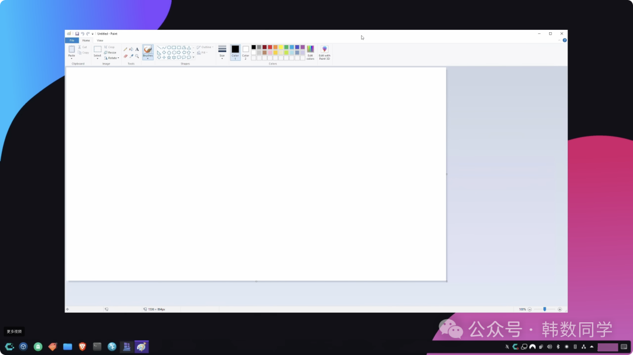Select the Magnifier tool
The image size is (633, 355).
pyautogui.click(x=137, y=56)
